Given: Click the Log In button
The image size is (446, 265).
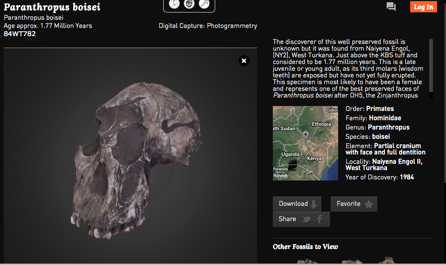Looking at the screenshot, I should point(423,7).
